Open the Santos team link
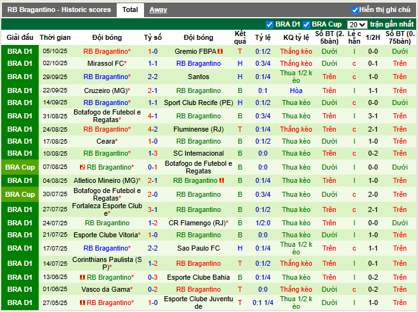Viewport: 418px width, 312px height. [199, 77]
